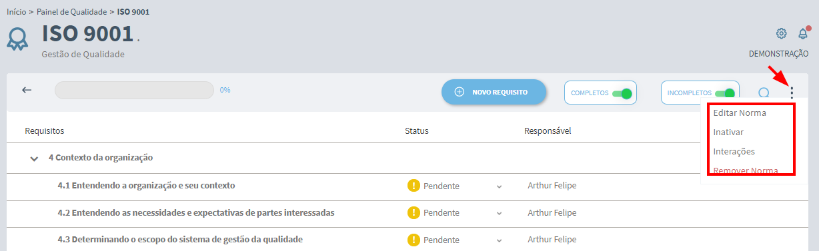Toggle the Incompletos switch
819x251 pixels.
pyautogui.click(x=725, y=93)
